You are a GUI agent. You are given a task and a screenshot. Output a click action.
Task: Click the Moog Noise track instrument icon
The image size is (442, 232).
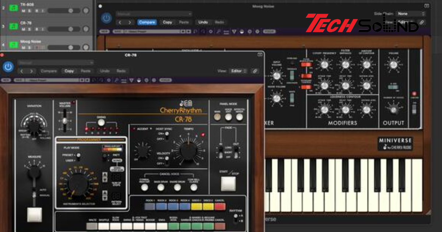tap(14, 45)
